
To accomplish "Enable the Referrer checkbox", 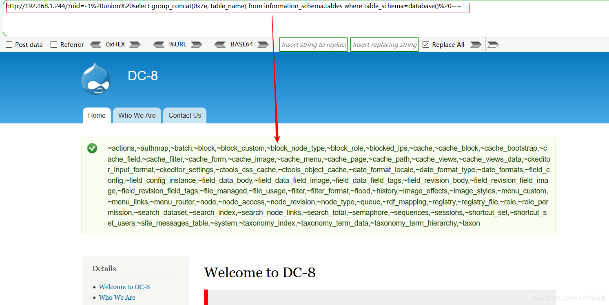I will coord(54,45).
